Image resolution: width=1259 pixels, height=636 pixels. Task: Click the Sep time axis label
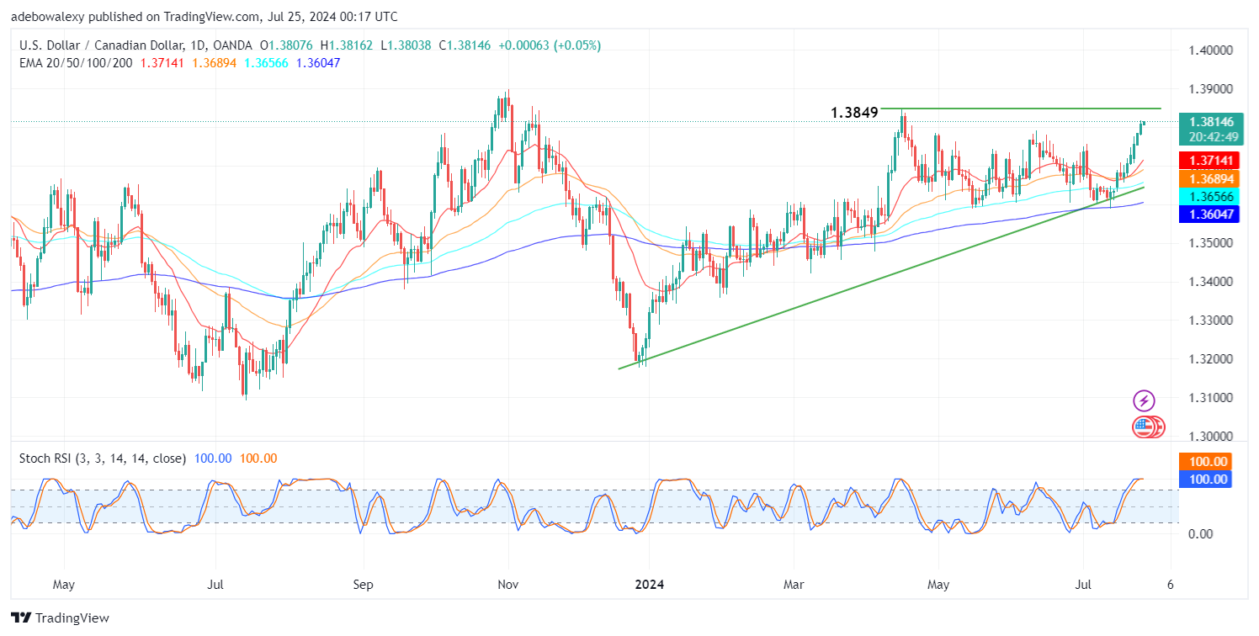click(x=363, y=583)
